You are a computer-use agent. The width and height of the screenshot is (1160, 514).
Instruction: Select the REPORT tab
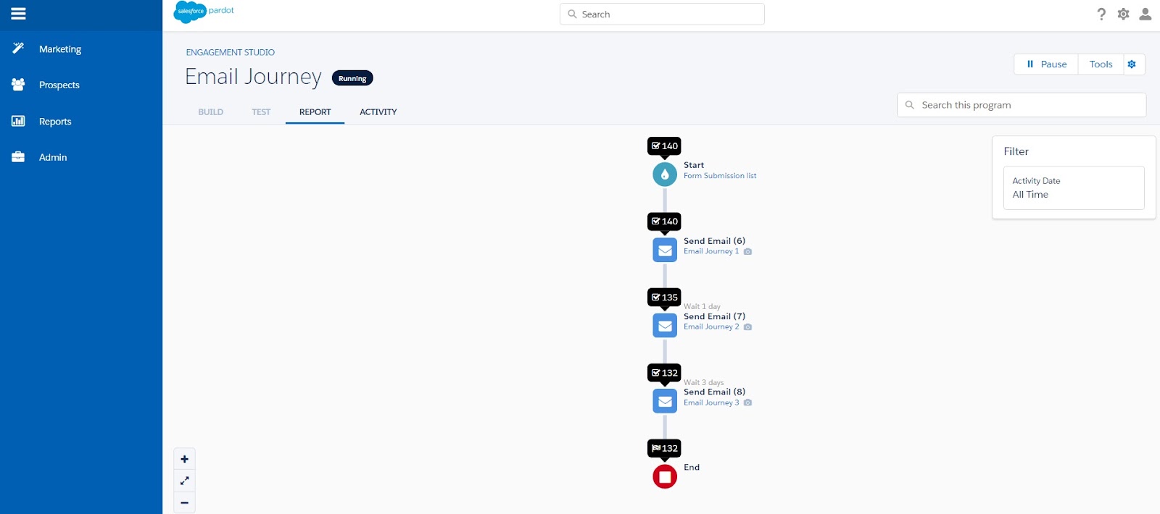315,111
